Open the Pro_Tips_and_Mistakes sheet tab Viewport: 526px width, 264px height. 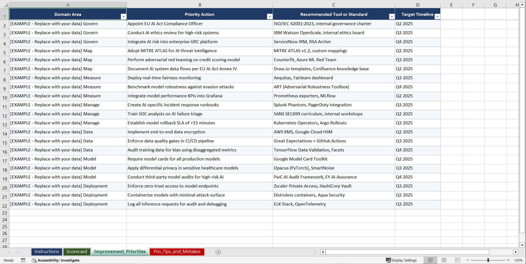coord(177,251)
